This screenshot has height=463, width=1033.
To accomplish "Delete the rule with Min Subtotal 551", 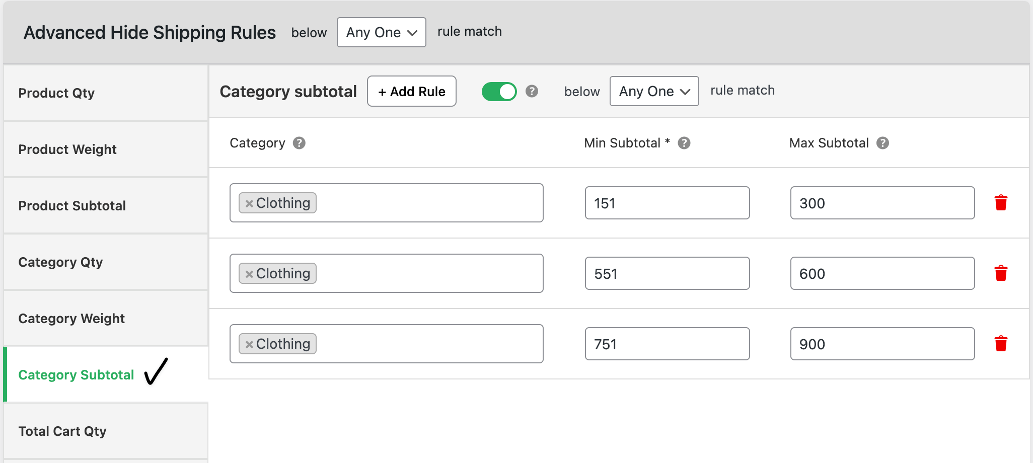I will [1001, 273].
